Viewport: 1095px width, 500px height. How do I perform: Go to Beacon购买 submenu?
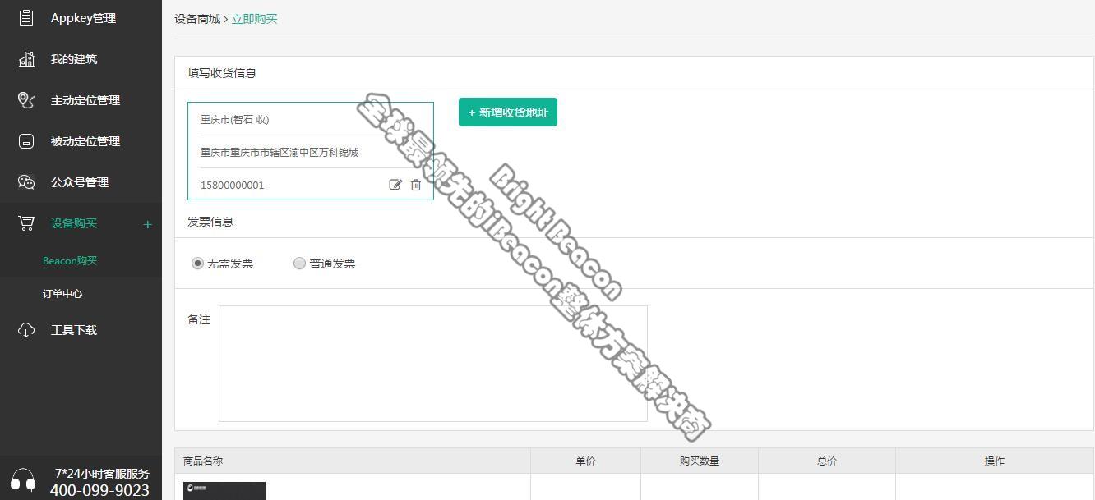coord(70,260)
